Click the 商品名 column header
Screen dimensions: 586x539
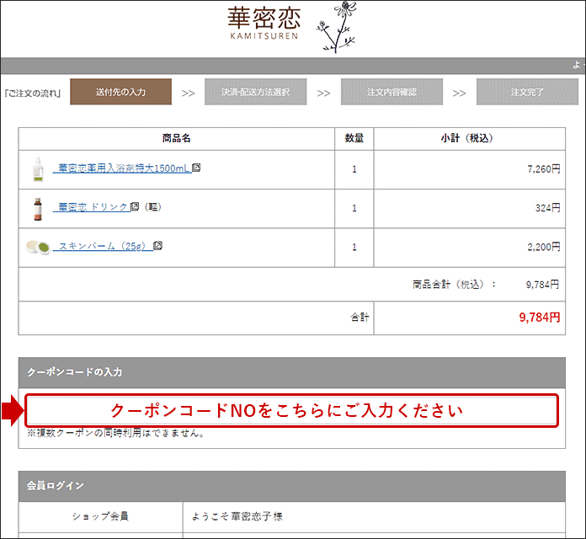(x=177, y=139)
